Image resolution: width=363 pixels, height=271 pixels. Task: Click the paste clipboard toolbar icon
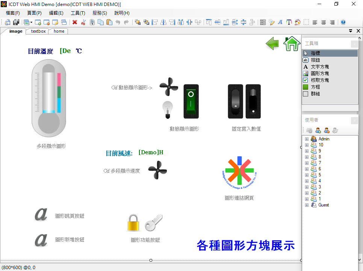point(109,23)
